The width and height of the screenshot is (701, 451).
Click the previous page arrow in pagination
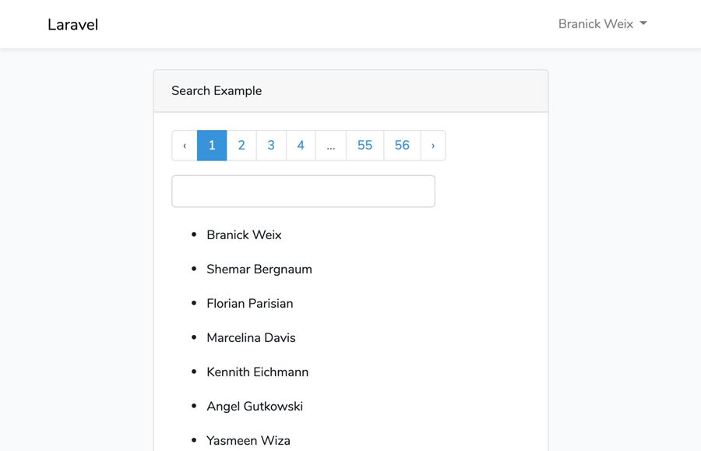[185, 146]
